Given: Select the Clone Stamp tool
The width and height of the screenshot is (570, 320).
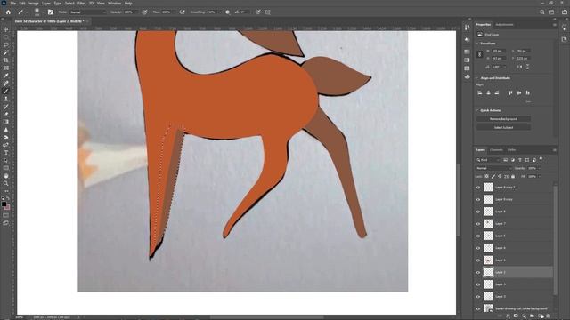Looking at the screenshot, I should pyautogui.click(x=6, y=99).
